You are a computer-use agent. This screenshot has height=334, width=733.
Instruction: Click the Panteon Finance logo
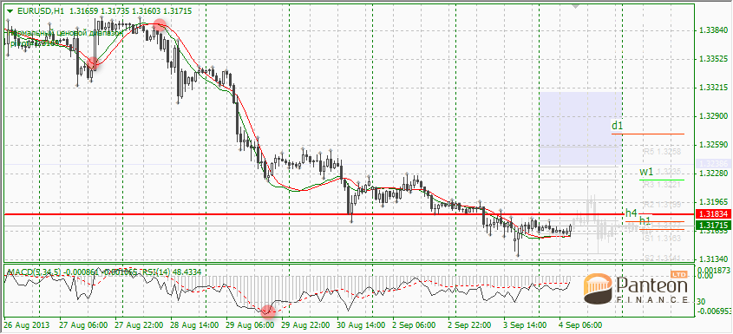tap(636, 287)
